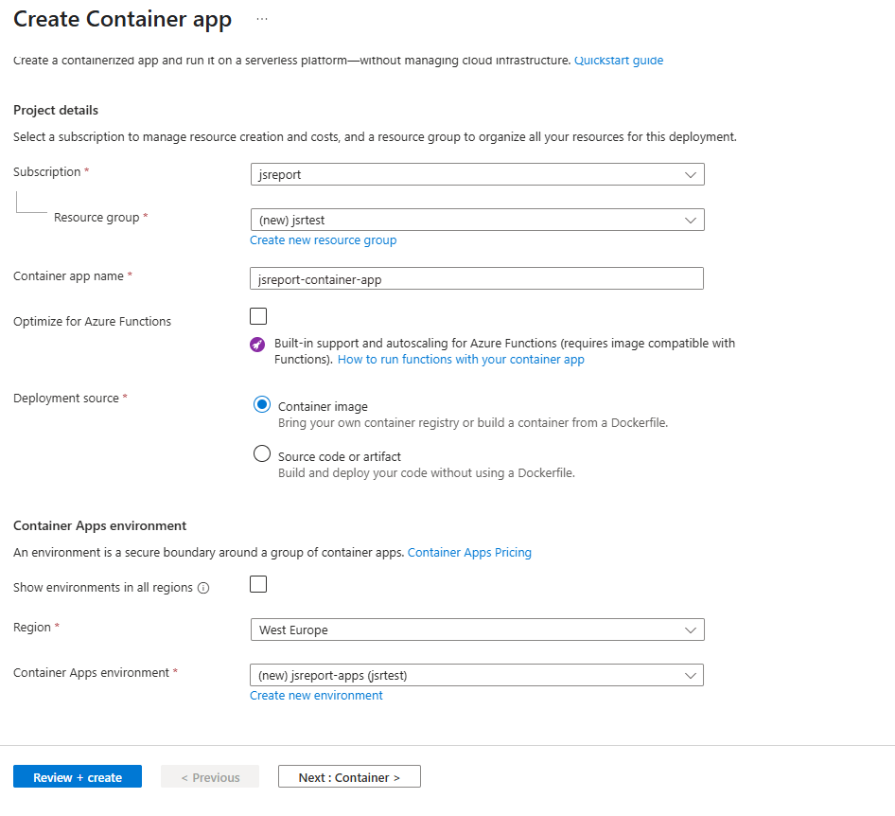Choose Source code or artifact option
This screenshot has width=895, height=816.
(x=262, y=454)
